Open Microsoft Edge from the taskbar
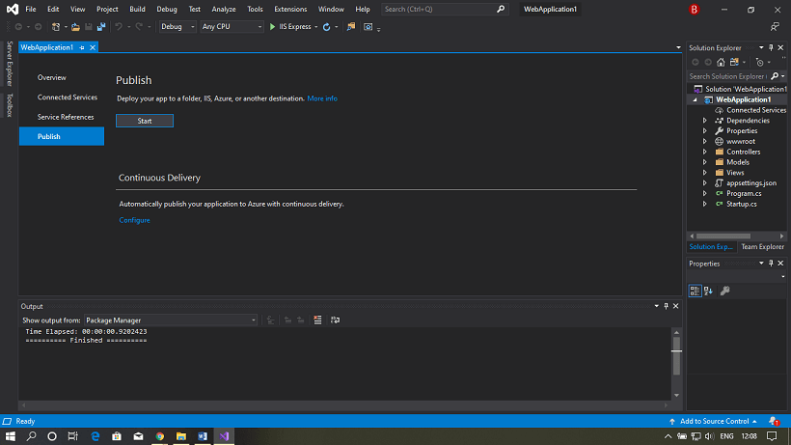Screen dimensions: 791x445 pos(95,436)
